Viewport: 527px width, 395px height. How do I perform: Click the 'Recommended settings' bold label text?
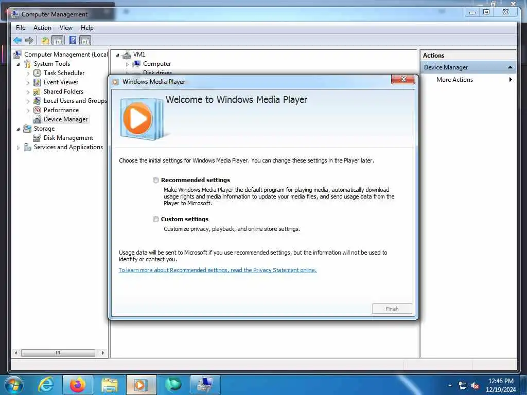(196, 180)
